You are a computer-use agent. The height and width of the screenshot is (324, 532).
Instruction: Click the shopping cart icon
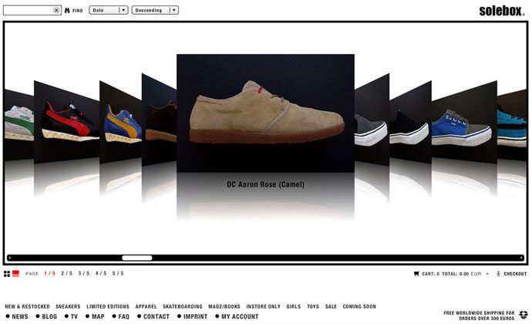click(416, 274)
